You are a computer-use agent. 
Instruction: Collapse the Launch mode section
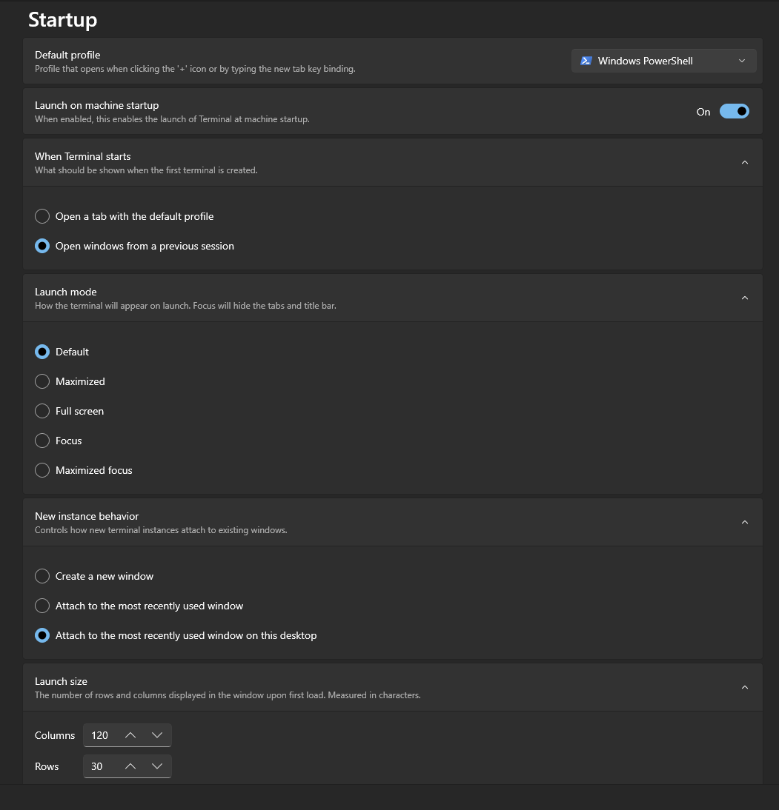click(x=745, y=298)
